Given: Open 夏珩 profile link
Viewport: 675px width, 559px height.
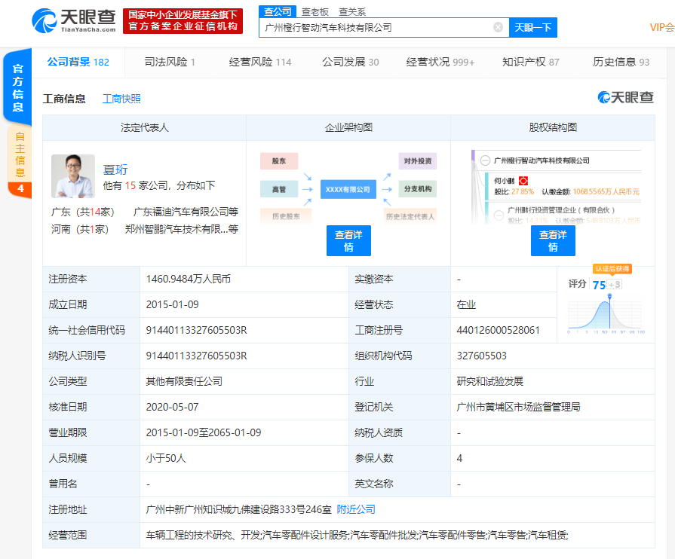Looking at the screenshot, I should (115, 170).
